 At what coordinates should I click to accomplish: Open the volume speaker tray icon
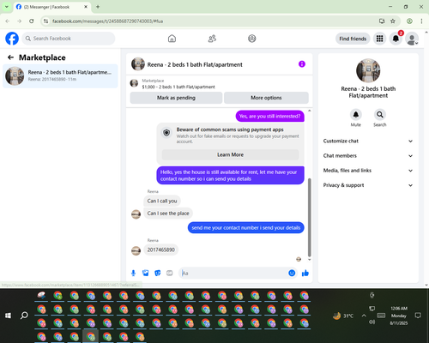coord(372,322)
